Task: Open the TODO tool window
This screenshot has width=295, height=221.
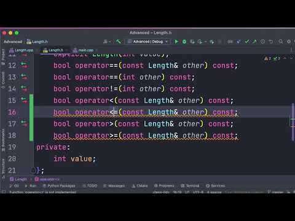Action: click(90, 186)
